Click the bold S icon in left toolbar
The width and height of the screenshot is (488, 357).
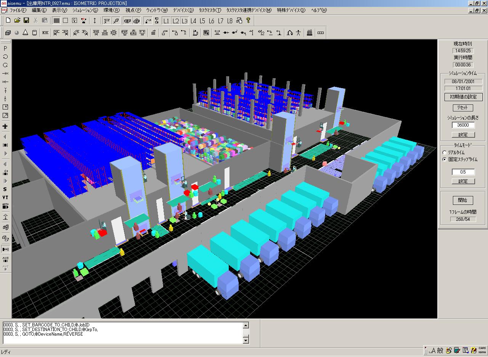(5, 189)
